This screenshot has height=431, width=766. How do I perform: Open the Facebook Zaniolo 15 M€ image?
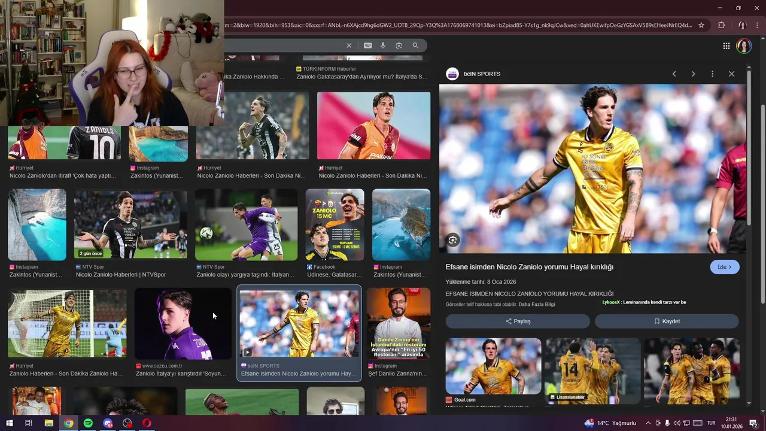[335, 224]
